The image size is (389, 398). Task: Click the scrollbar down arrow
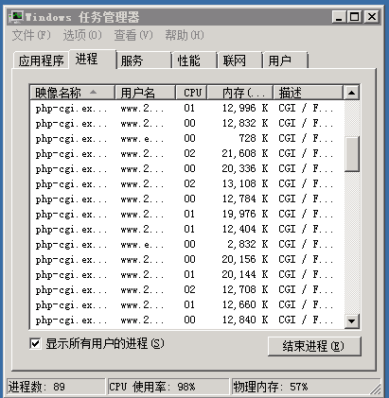pyautogui.click(x=351, y=321)
